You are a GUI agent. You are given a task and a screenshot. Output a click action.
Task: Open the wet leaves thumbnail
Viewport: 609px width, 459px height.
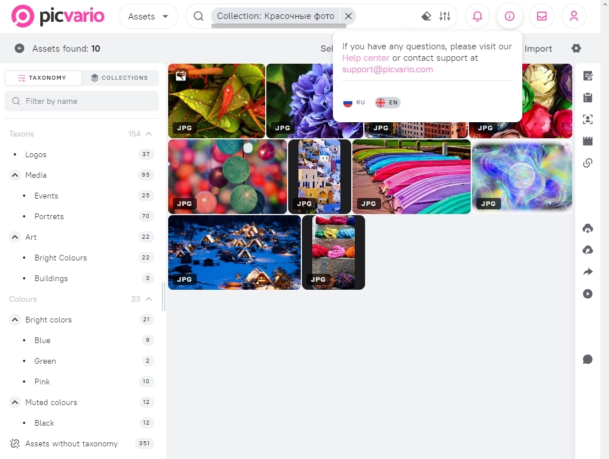tap(217, 101)
